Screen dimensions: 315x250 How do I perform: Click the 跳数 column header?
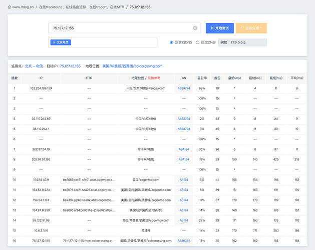(15, 78)
